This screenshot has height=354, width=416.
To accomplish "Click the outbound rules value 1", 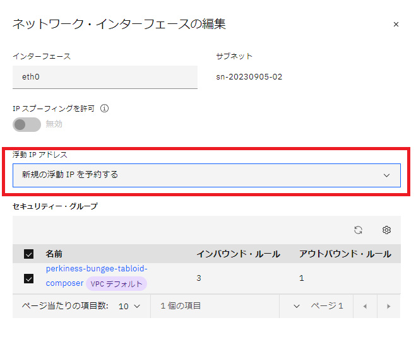I will [x=301, y=278].
